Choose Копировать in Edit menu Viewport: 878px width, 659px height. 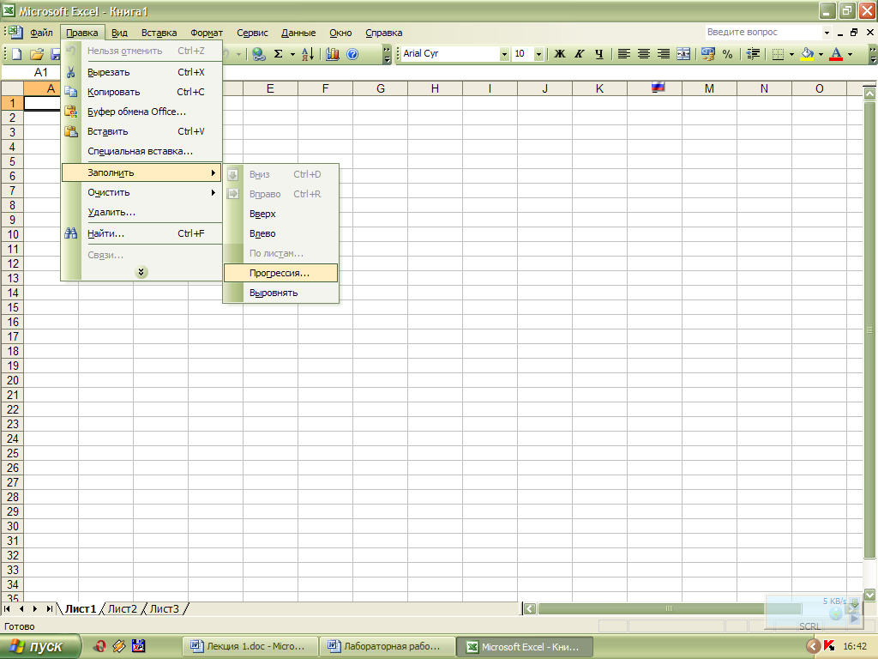tap(141, 92)
